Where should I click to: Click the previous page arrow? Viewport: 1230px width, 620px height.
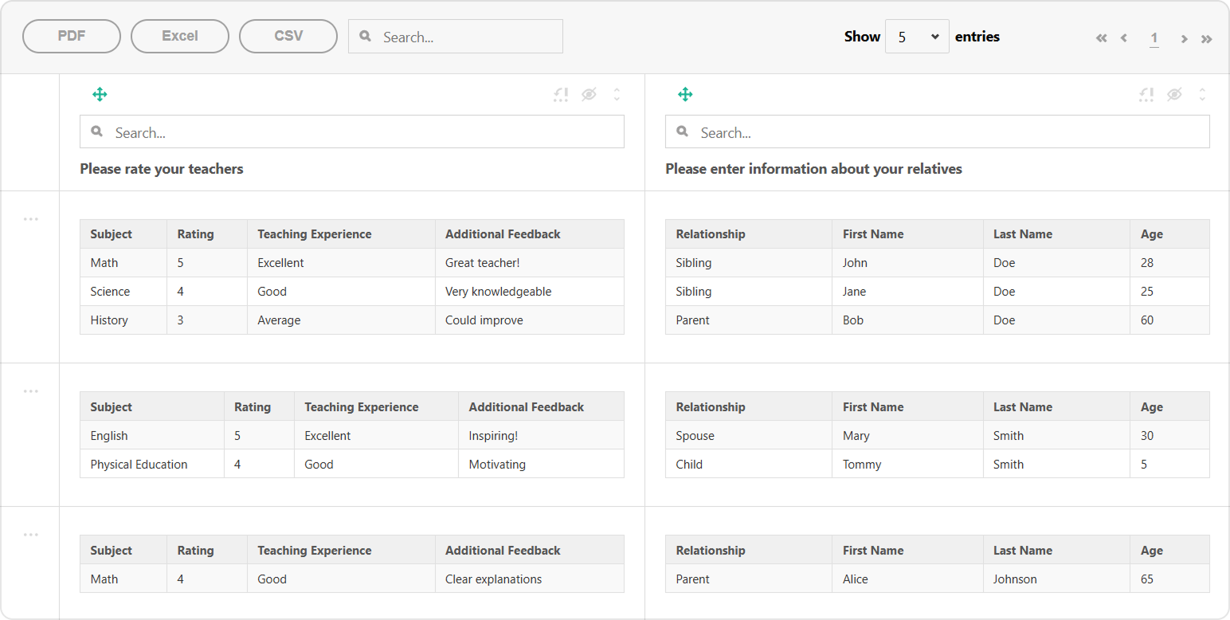[1124, 37]
